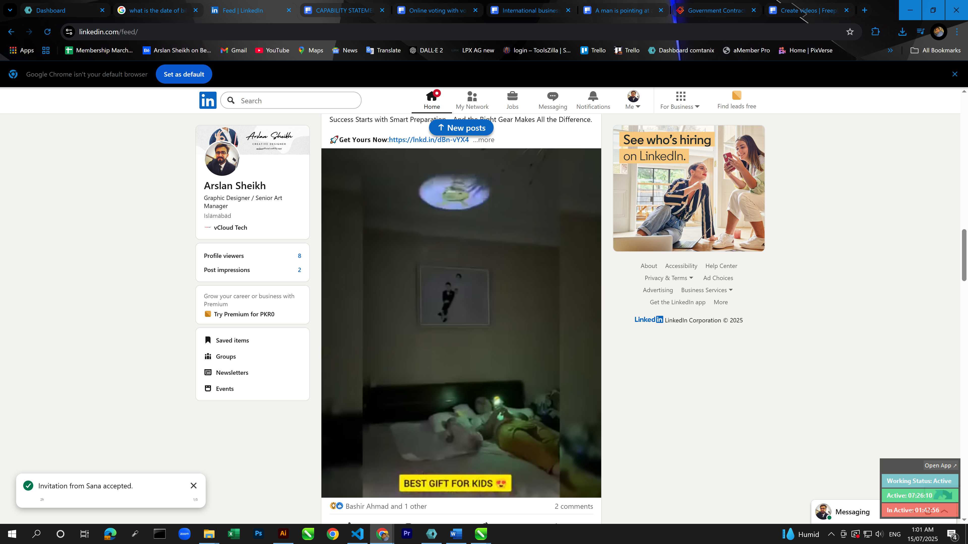This screenshot has width=968, height=544.
Task: Open Saved items link
Action: point(232,341)
